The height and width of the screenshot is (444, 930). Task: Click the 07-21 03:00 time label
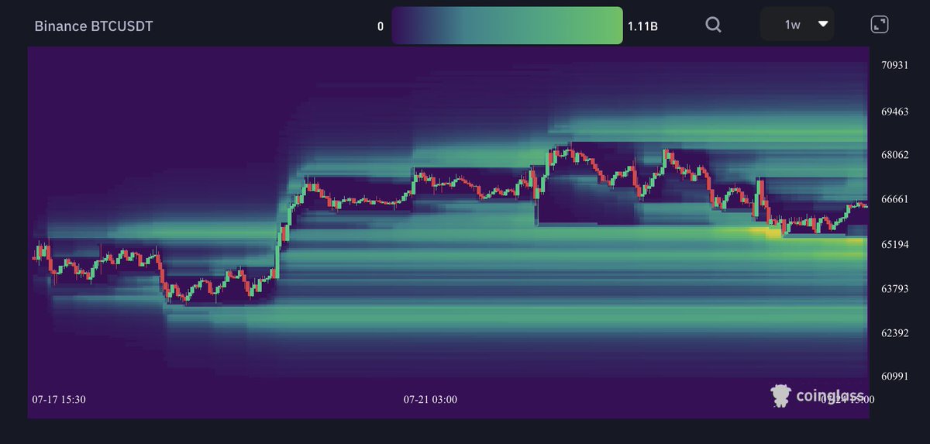click(430, 400)
